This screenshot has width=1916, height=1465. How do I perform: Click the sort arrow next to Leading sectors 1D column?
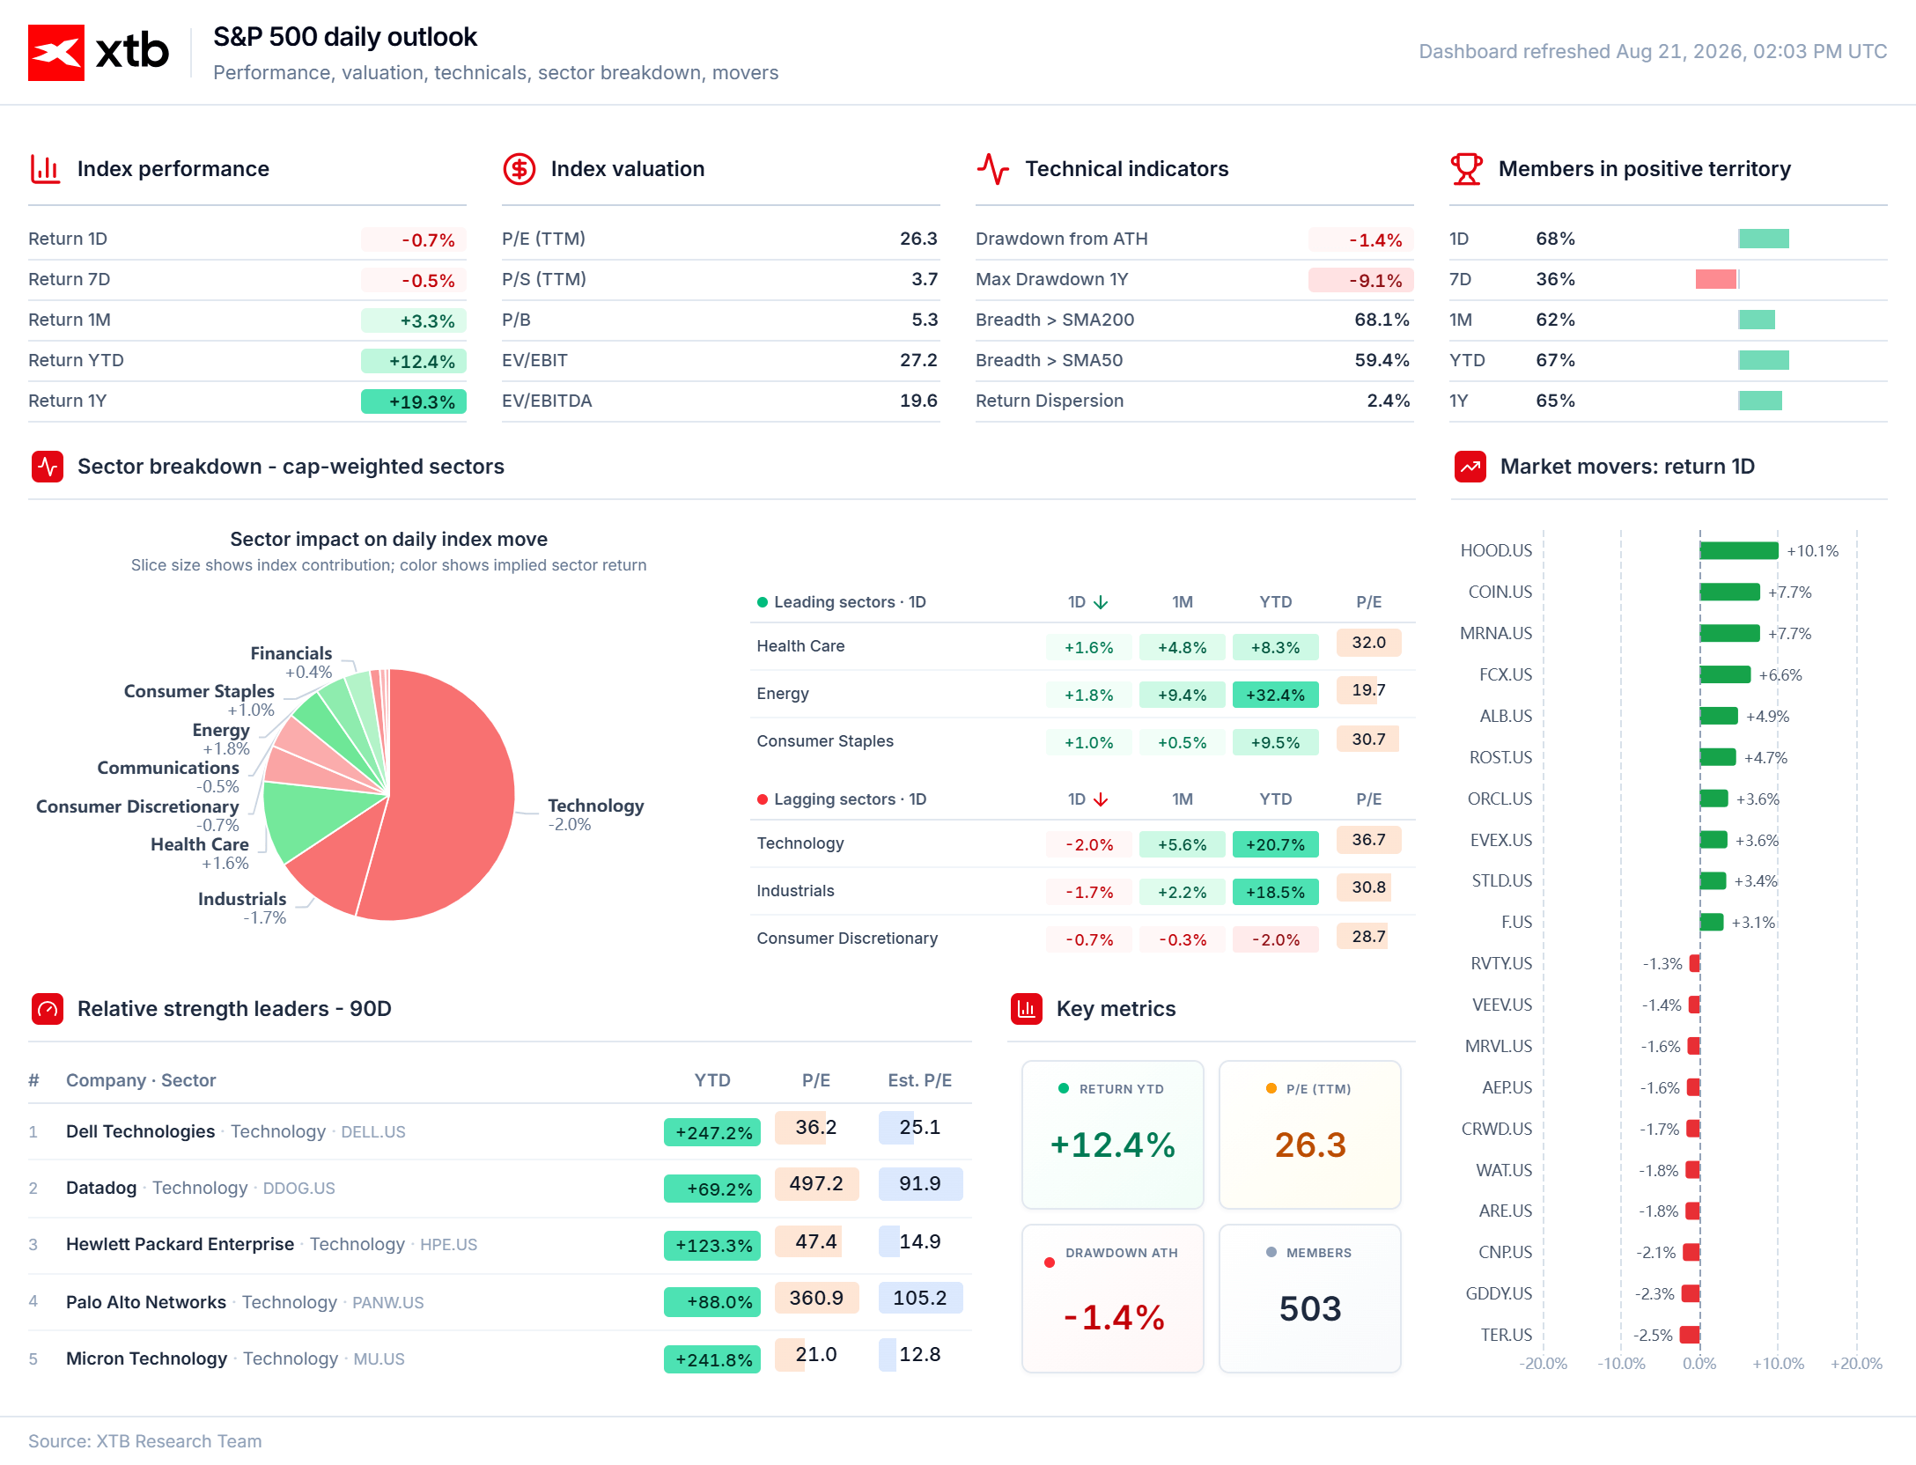pos(1101,602)
